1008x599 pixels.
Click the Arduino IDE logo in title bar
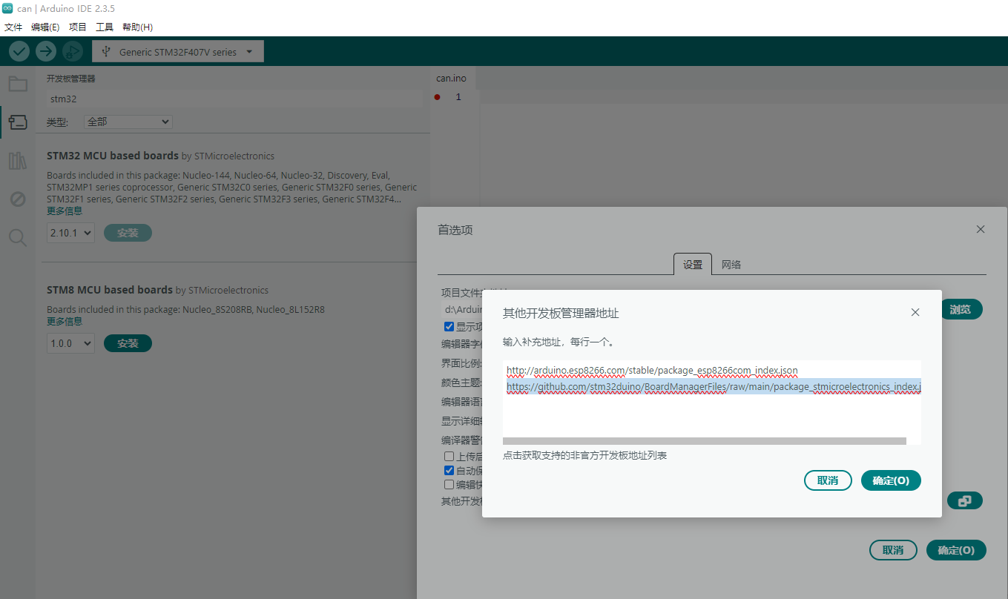(x=7, y=8)
